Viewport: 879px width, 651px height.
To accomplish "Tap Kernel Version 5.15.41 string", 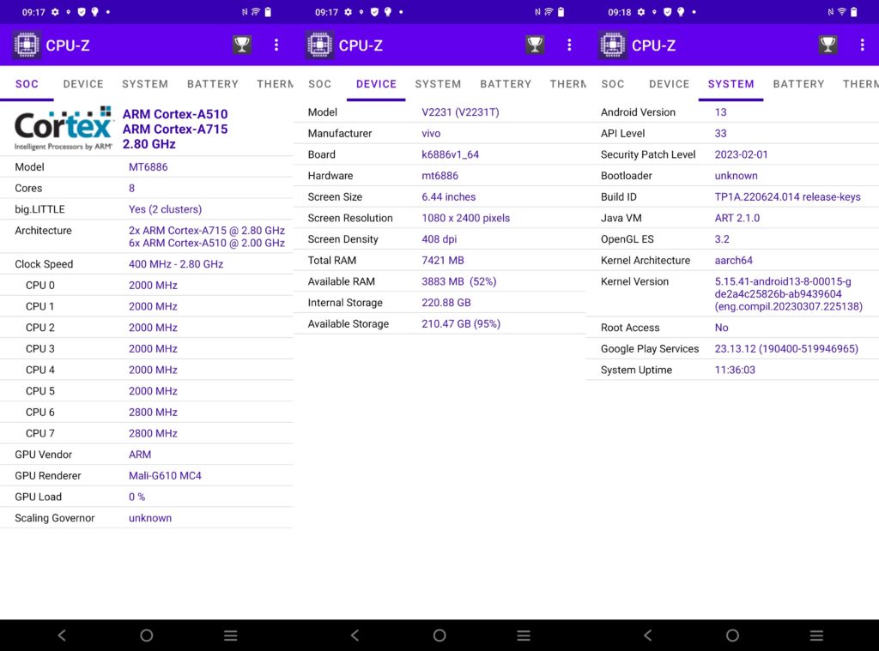I will (x=788, y=294).
